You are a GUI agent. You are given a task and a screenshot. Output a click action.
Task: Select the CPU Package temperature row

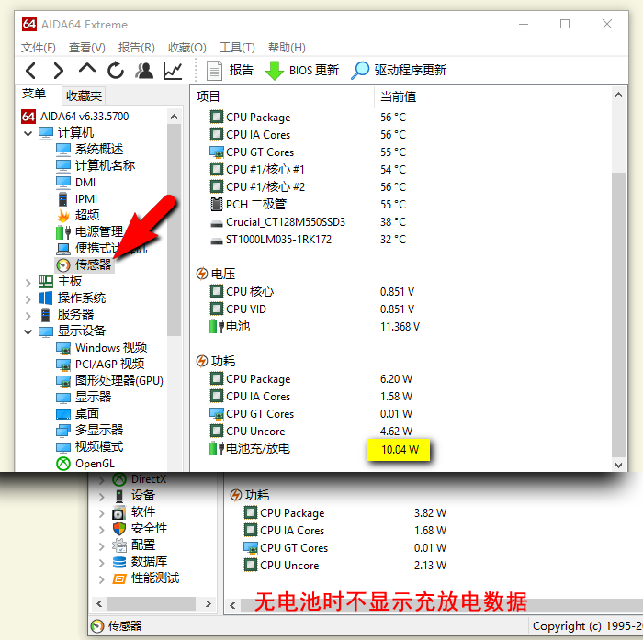tap(308, 118)
